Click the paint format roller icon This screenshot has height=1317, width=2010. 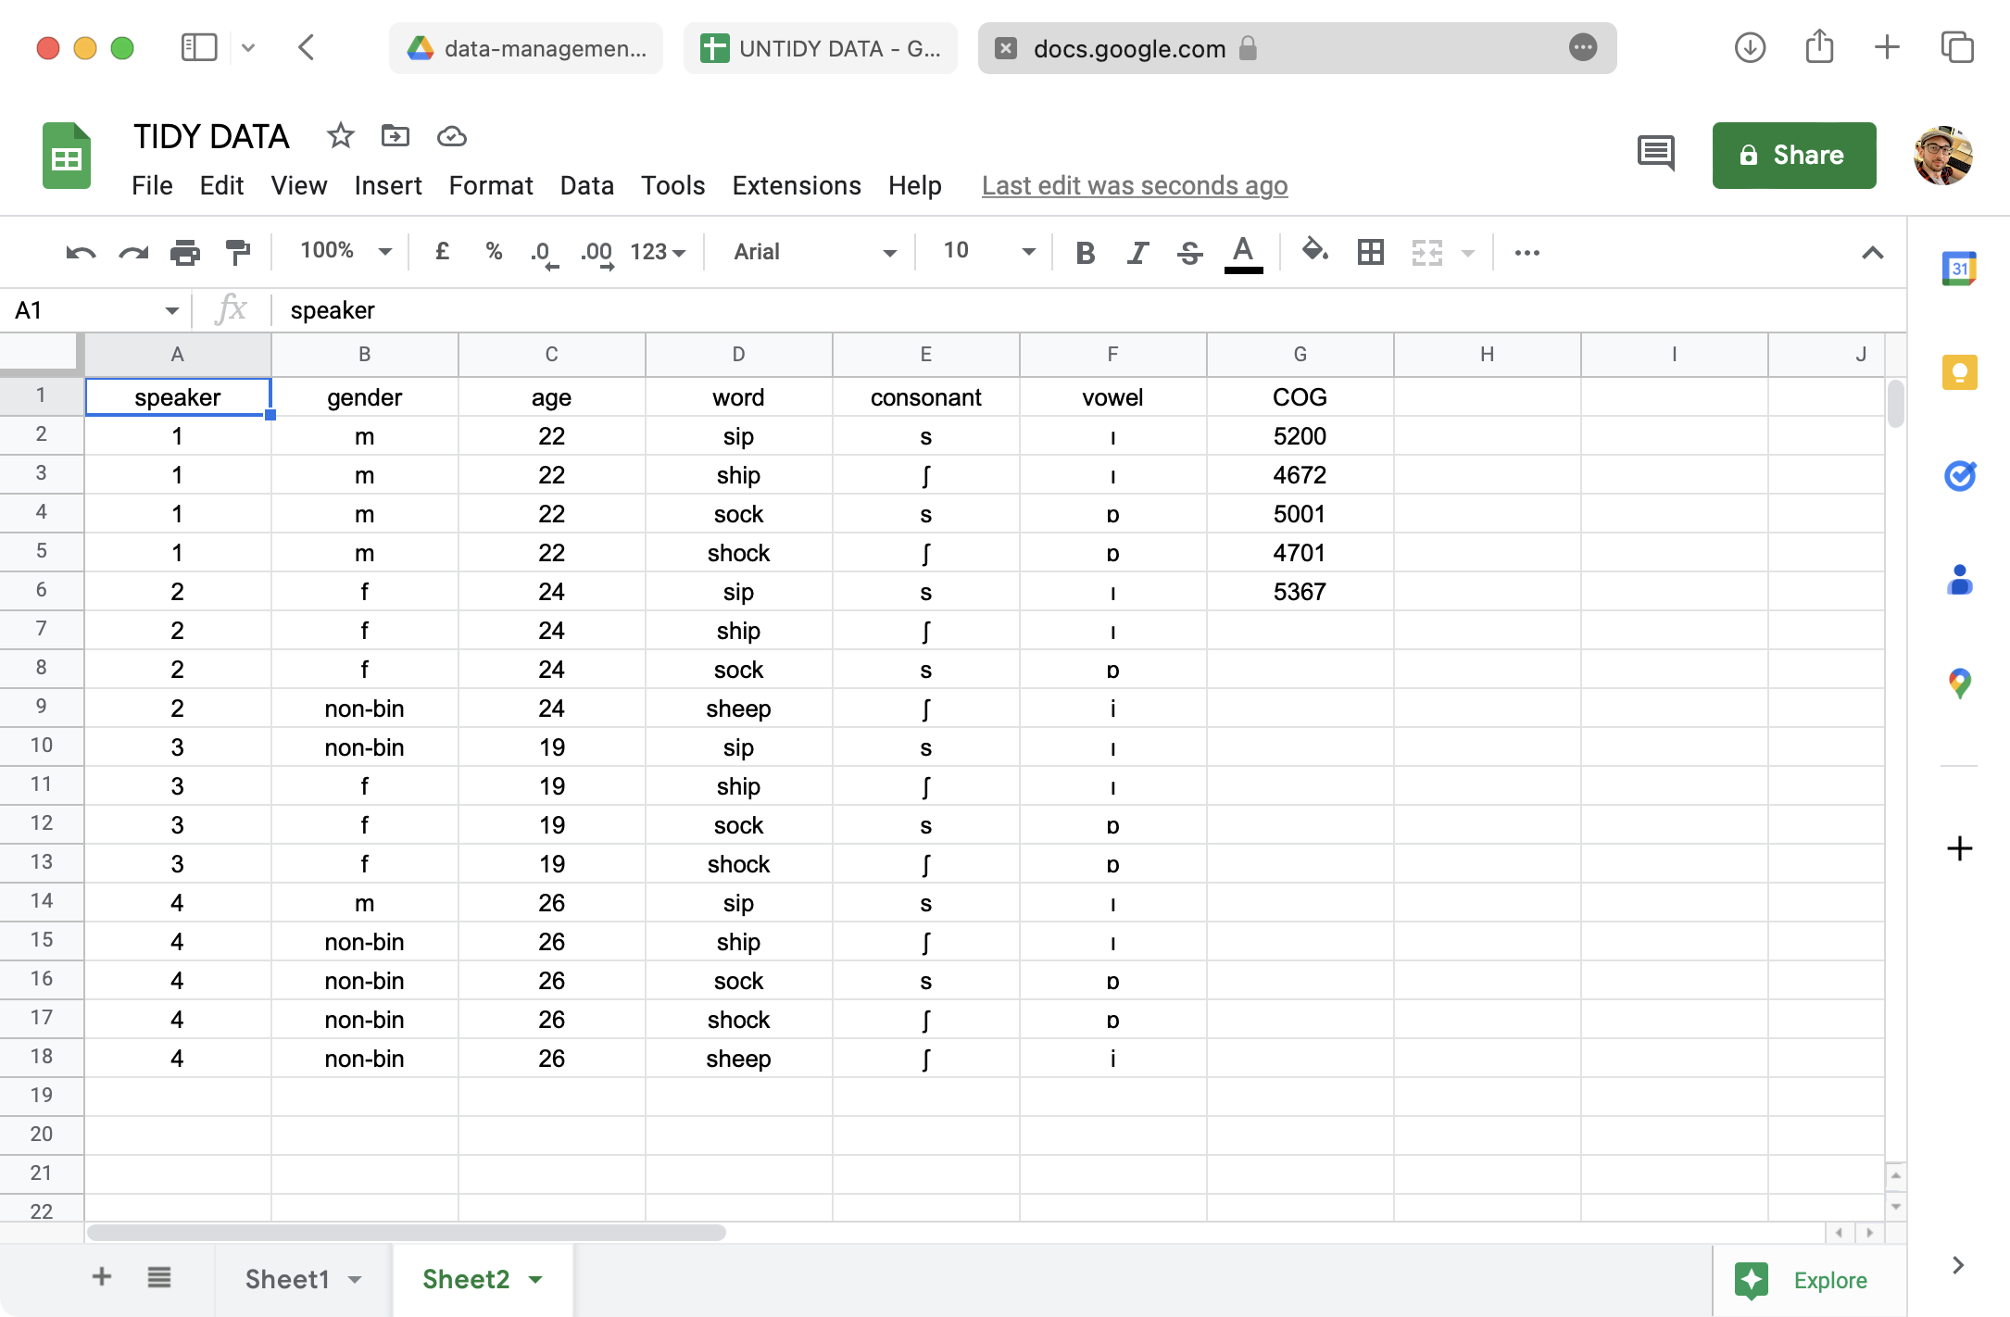tap(238, 252)
